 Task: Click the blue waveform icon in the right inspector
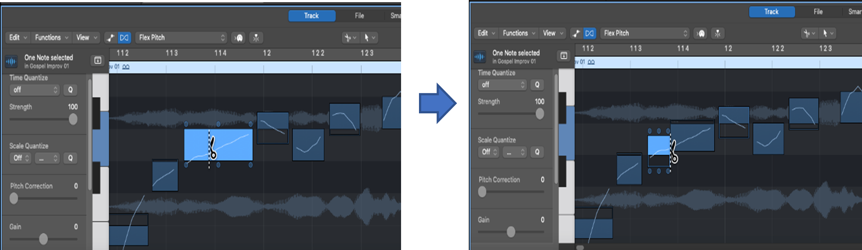pos(480,57)
